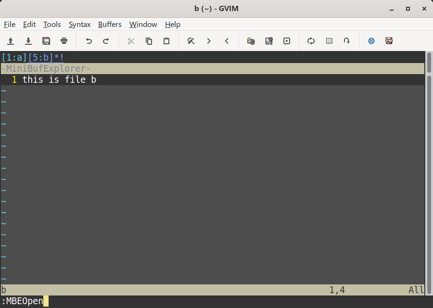Screen dimensions: 433x308
Task: Redo the last undone change
Action: 106,41
